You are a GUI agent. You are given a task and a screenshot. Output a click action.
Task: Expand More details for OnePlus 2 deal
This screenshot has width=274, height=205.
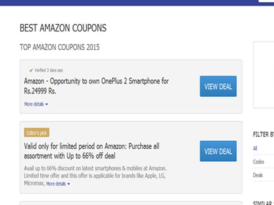[34, 104]
